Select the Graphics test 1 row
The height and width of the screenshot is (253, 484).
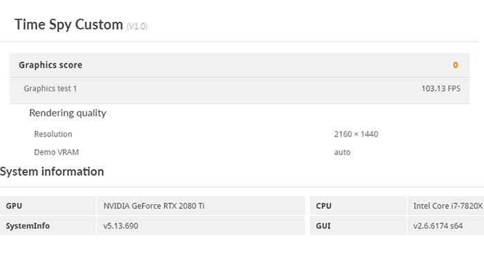(239, 89)
